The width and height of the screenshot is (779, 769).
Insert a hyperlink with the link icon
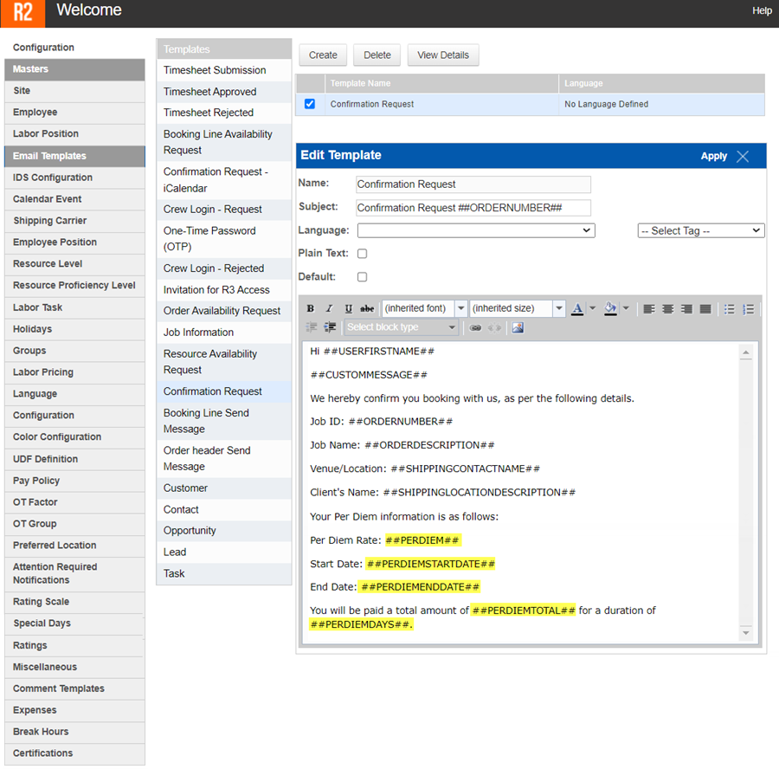(x=475, y=328)
